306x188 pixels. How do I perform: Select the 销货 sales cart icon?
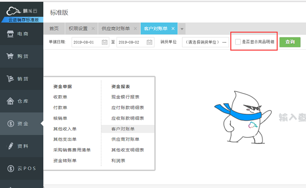point(11,79)
